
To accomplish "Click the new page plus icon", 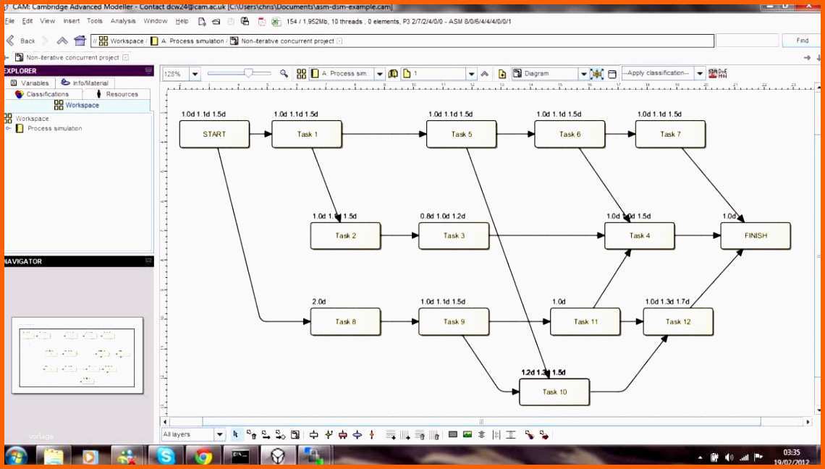I will coord(502,74).
